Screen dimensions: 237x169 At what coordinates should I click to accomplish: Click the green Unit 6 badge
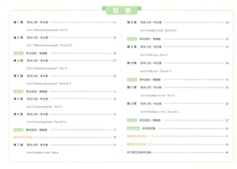pyautogui.click(x=132, y=120)
